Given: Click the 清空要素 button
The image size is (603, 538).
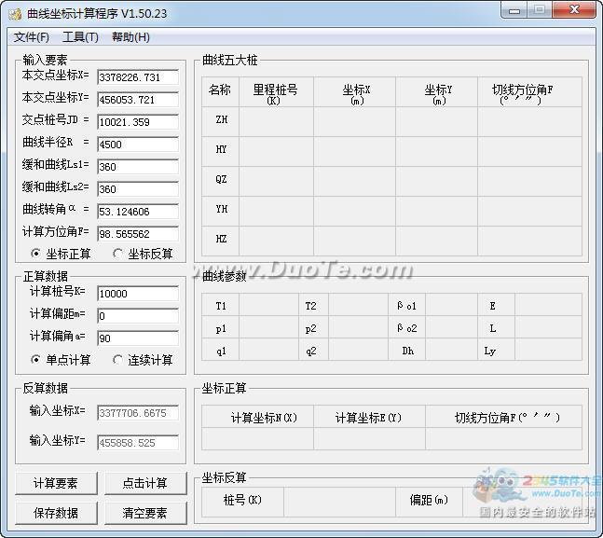Looking at the screenshot, I should [144, 513].
